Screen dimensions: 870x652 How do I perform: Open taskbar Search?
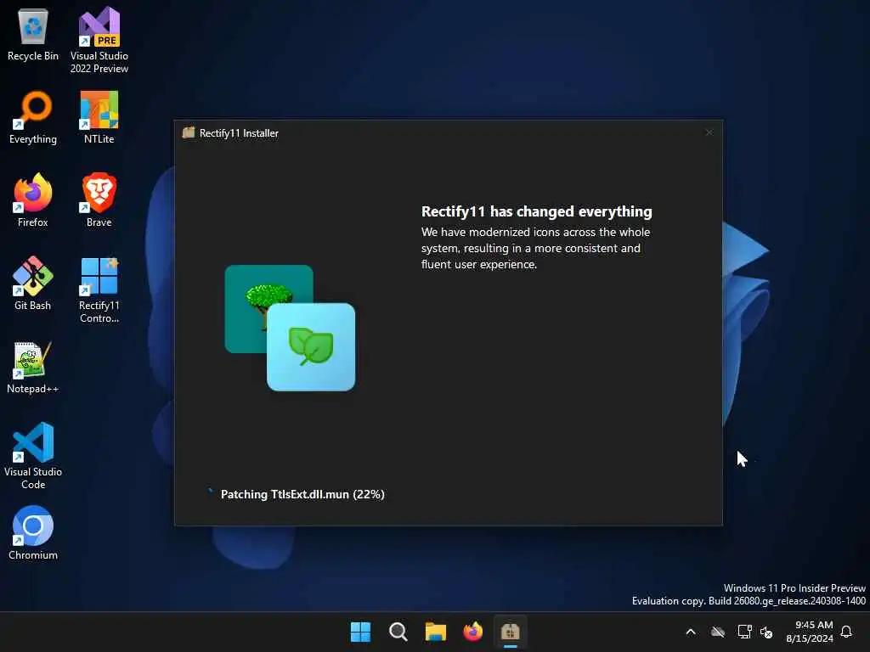point(398,632)
